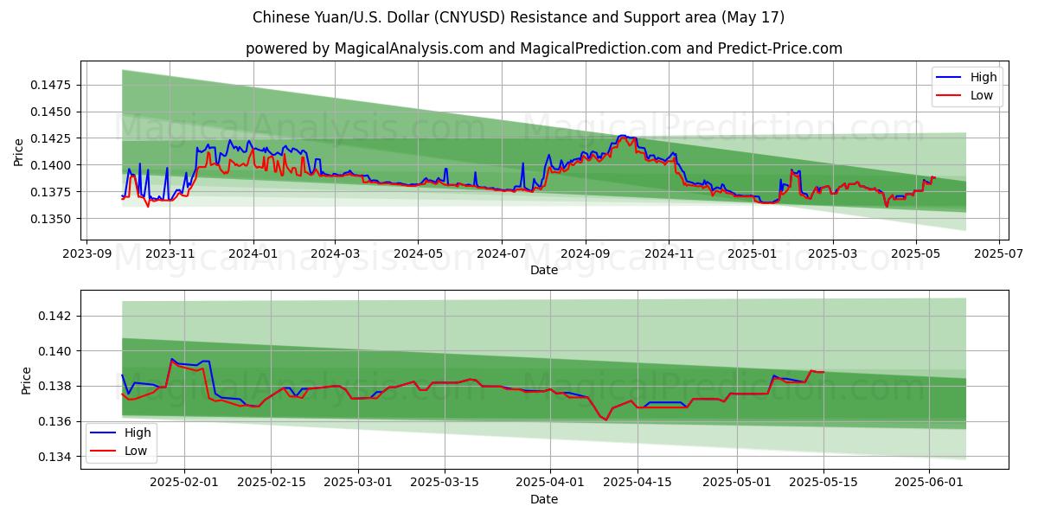Click the 2025-04-15 date tick label
This screenshot has height=519, width=1038.
click(x=638, y=484)
